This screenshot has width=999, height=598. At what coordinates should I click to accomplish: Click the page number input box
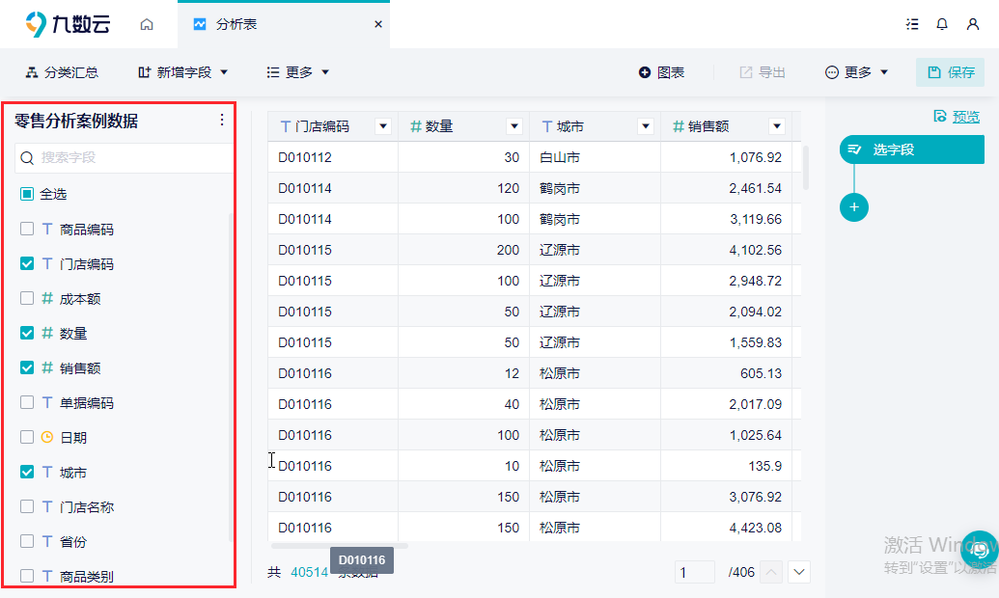(x=694, y=572)
